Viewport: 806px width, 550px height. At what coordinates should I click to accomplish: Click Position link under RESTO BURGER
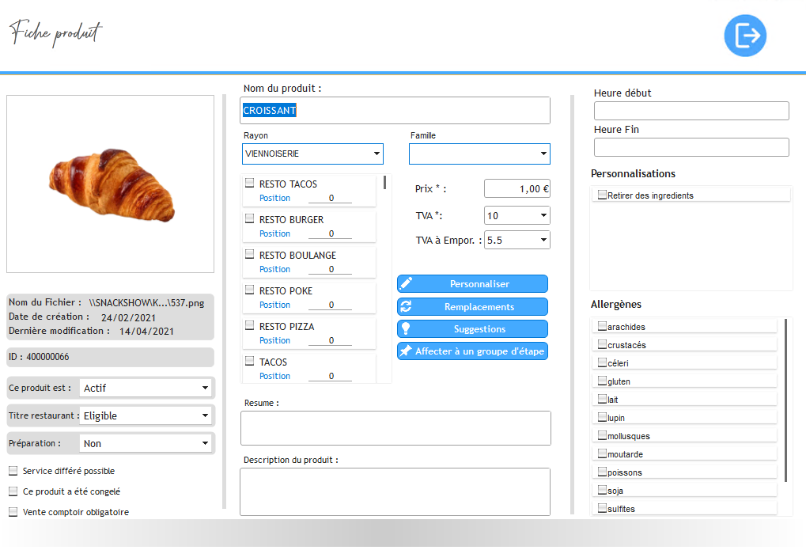(274, 233)
